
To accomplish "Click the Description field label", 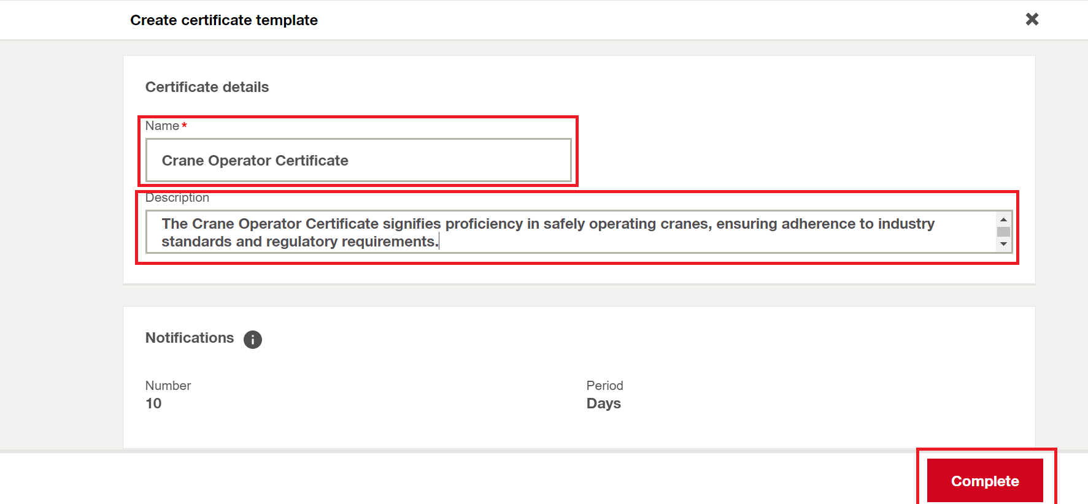I will click(x=177, y=197).
